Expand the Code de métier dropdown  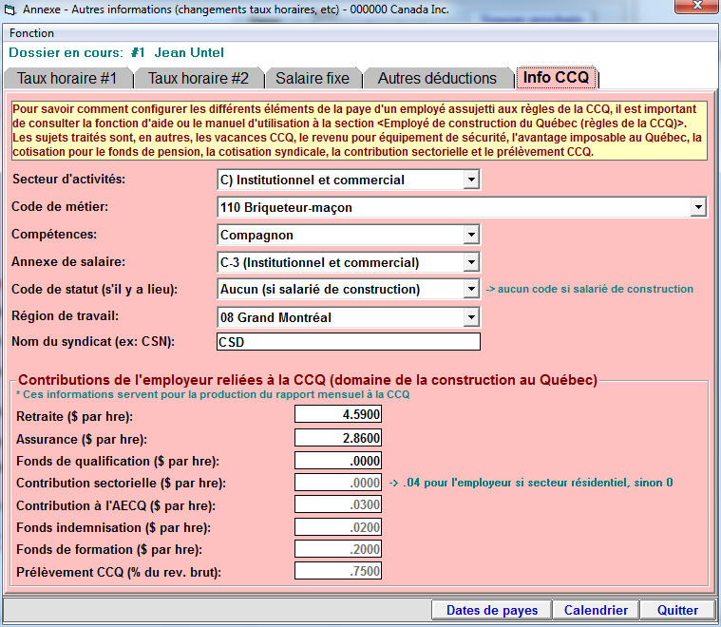tap(698, 207)
